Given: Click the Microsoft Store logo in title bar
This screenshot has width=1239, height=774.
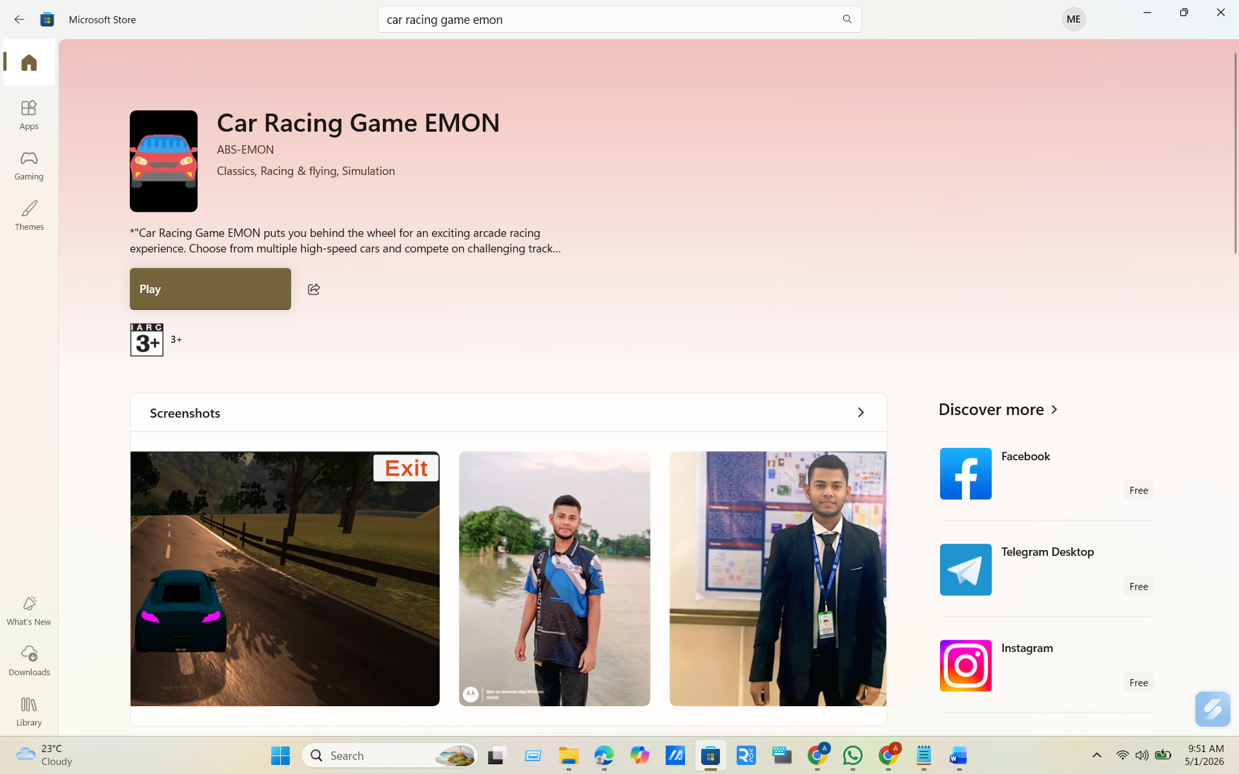Looking at the screenshot, I should (47, 19).
